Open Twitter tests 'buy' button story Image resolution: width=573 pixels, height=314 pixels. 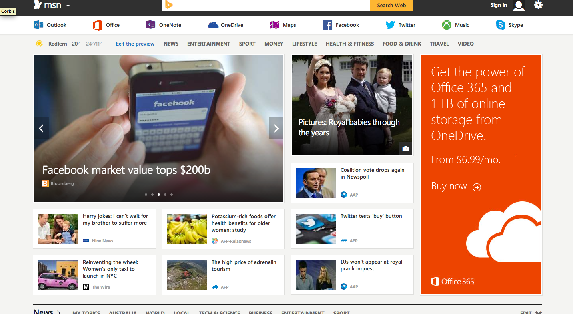371,216
